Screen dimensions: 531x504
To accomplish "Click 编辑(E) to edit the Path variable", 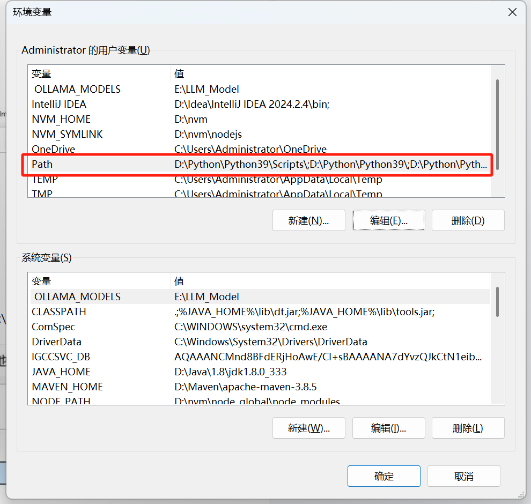I will pyautogui.click(x=388, y=220).
